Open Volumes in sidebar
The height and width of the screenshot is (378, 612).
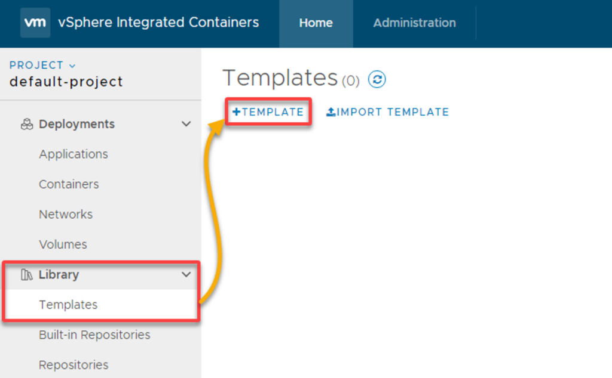pyautogui.click(x=63, y=244)
